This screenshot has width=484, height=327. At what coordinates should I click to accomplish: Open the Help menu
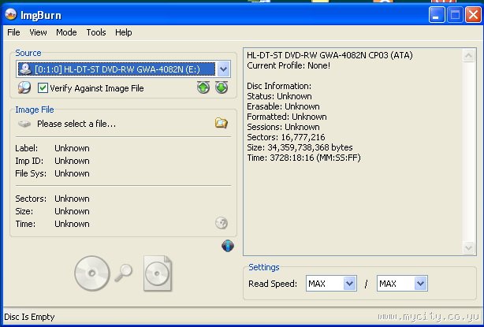pyautogui.click(x=124, y=32)
